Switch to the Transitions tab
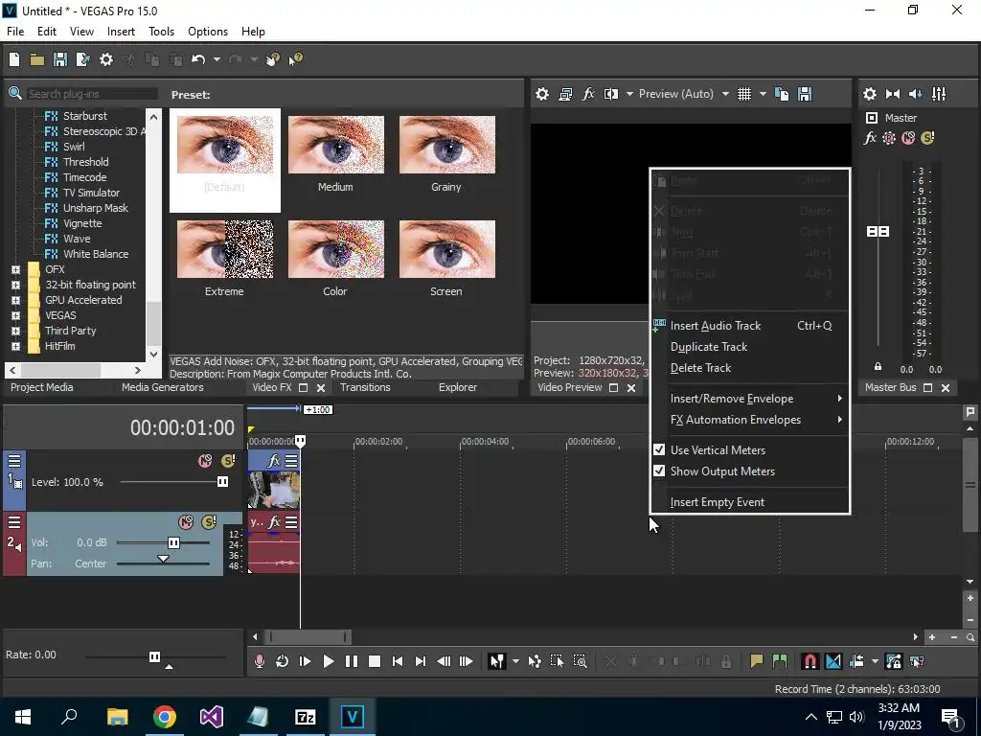This screenshot has height=736, width=981. (365, 387)
